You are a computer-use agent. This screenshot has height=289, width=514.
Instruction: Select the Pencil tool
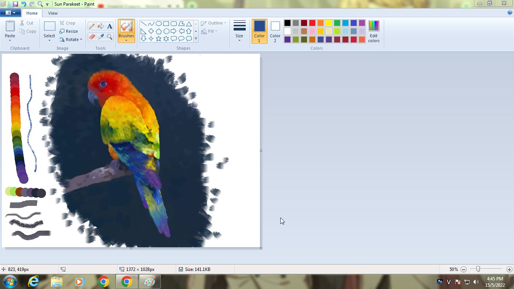point(92,26)
